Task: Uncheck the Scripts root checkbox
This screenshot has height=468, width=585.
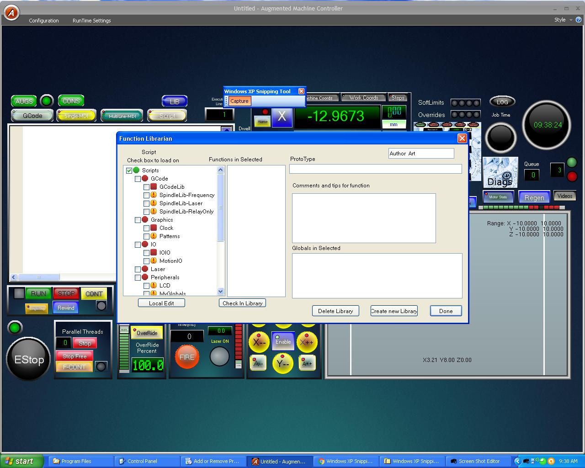Action: click(129, 170)
